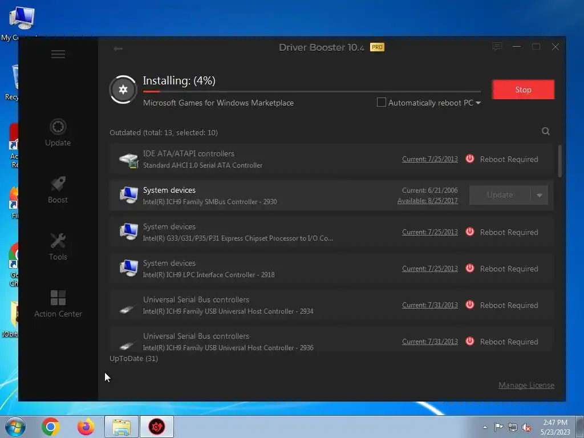The height and width of the screenshot is (438, 584).
Task: Stop the driver installation
Action: (523, 90)
